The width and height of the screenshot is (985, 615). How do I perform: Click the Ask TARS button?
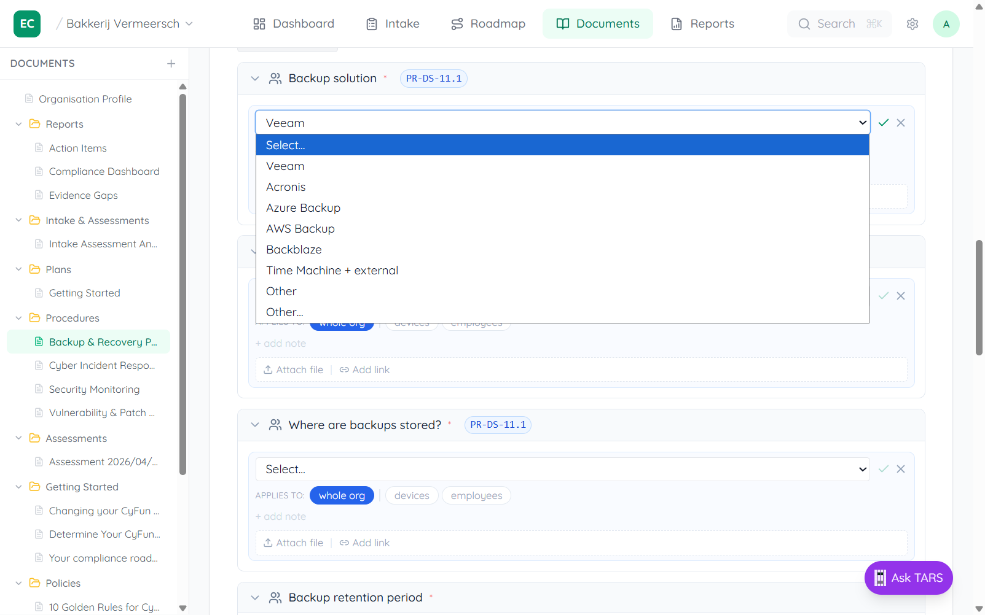click(908, 578)
